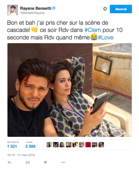This screenshot has height=170, width=139.
Task: Enlarge the tweet's selfie photo
Action: click(69, 90)
